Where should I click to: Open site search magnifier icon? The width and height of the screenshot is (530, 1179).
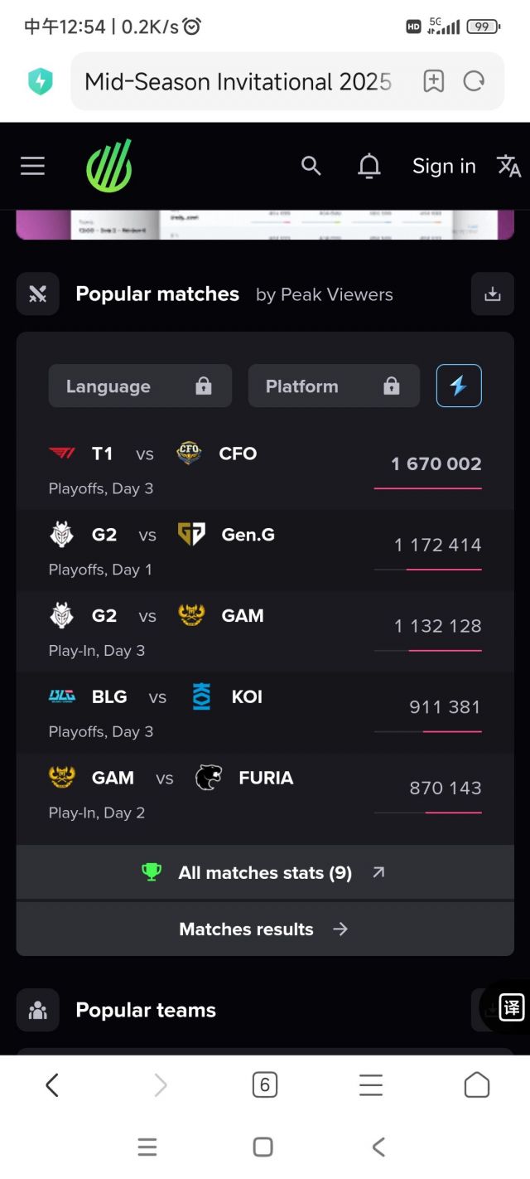click(x=311, y=166)
